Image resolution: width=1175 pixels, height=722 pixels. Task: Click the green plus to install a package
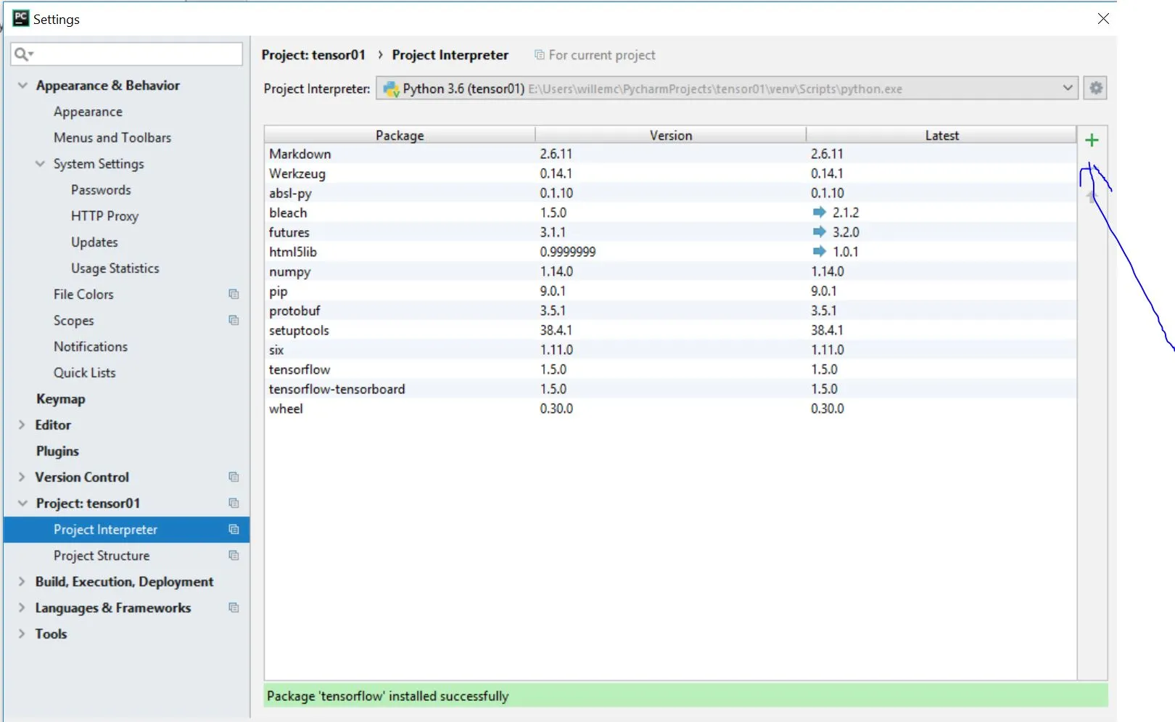pyautogui.click(x=1092, y=140)
